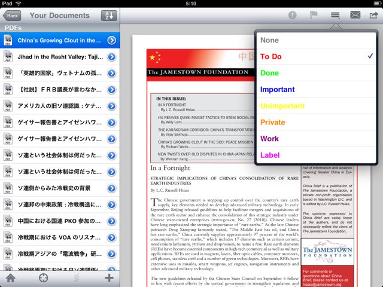Choose the Unimportant label

pyautogui.click(x=316, y=106)
